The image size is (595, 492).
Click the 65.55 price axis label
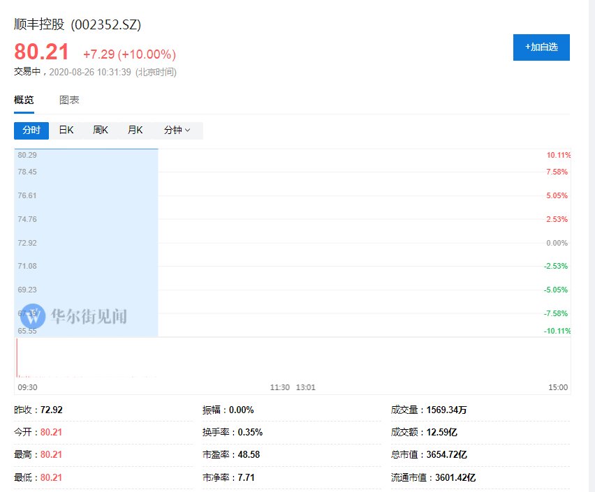tap(27, 331)
